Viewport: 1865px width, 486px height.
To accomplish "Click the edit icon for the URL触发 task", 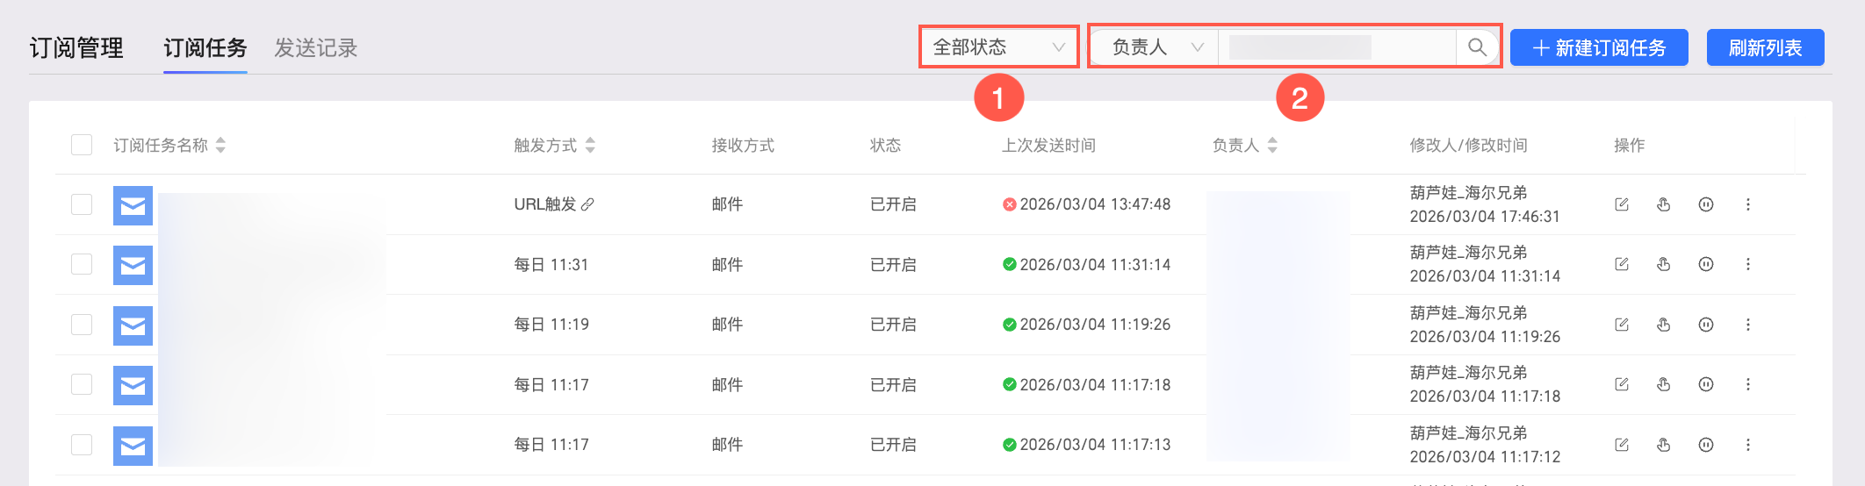I will [1621, 204].
